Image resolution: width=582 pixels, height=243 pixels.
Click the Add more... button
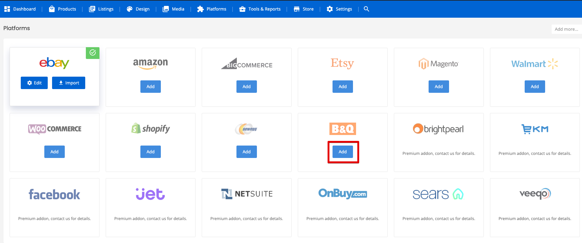[567, 29]
